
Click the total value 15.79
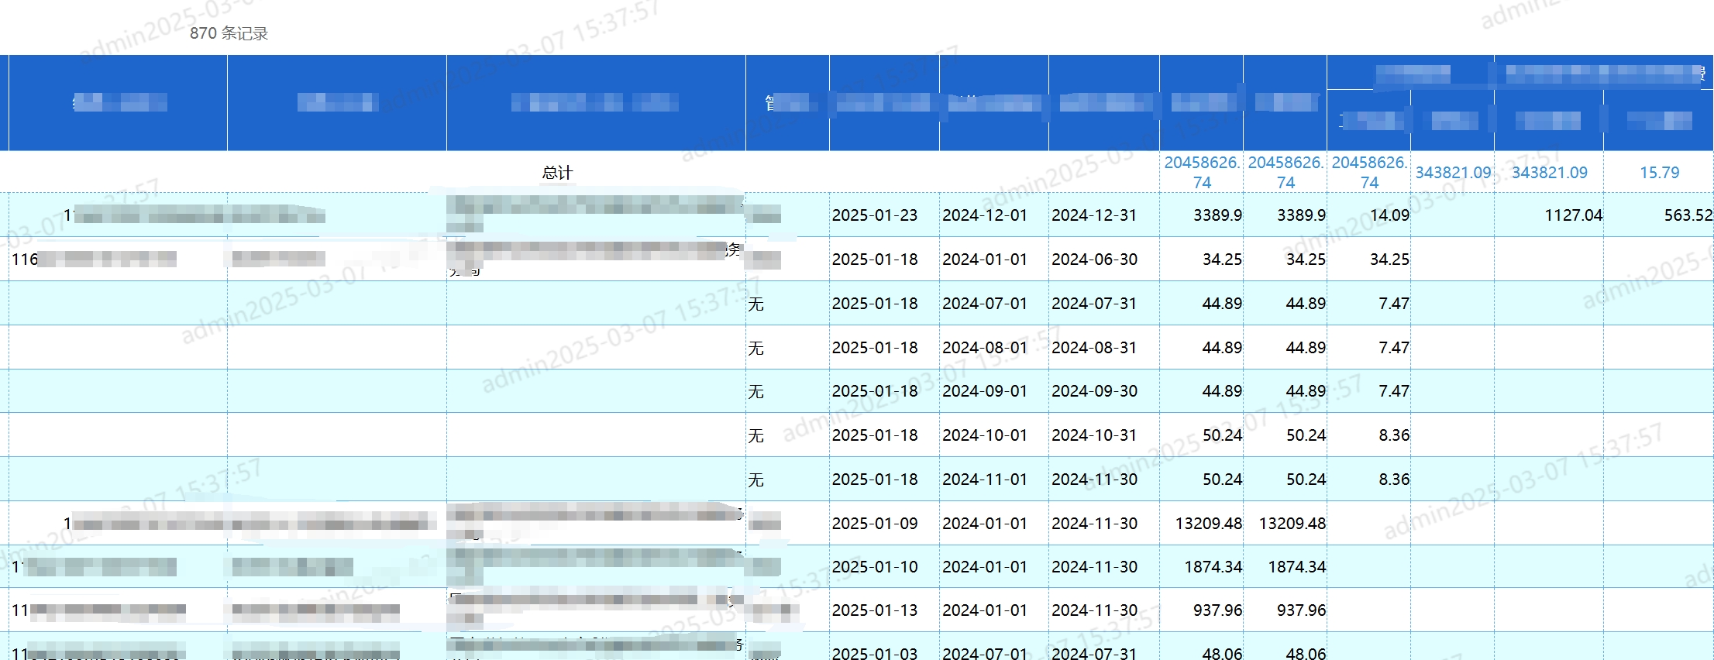click(x=1659, y=173)
